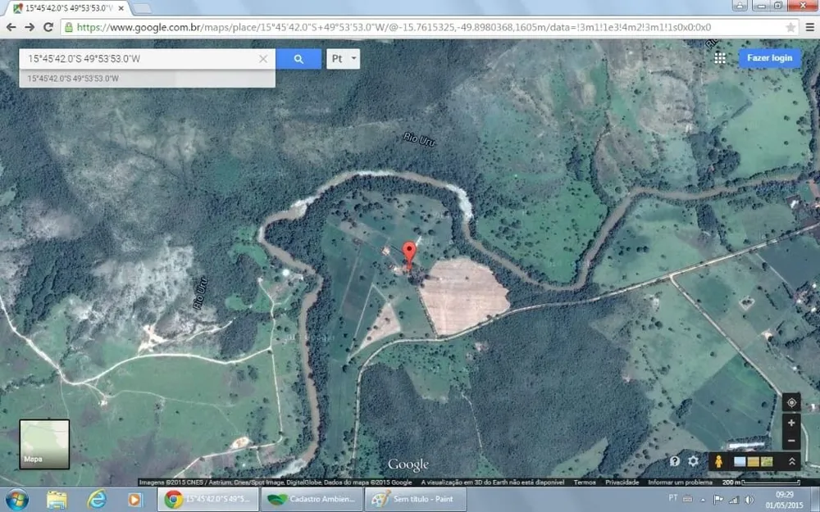Launch Internet Explorer from taskbar
Screen dimensions: 820x512
pos(96,500)
